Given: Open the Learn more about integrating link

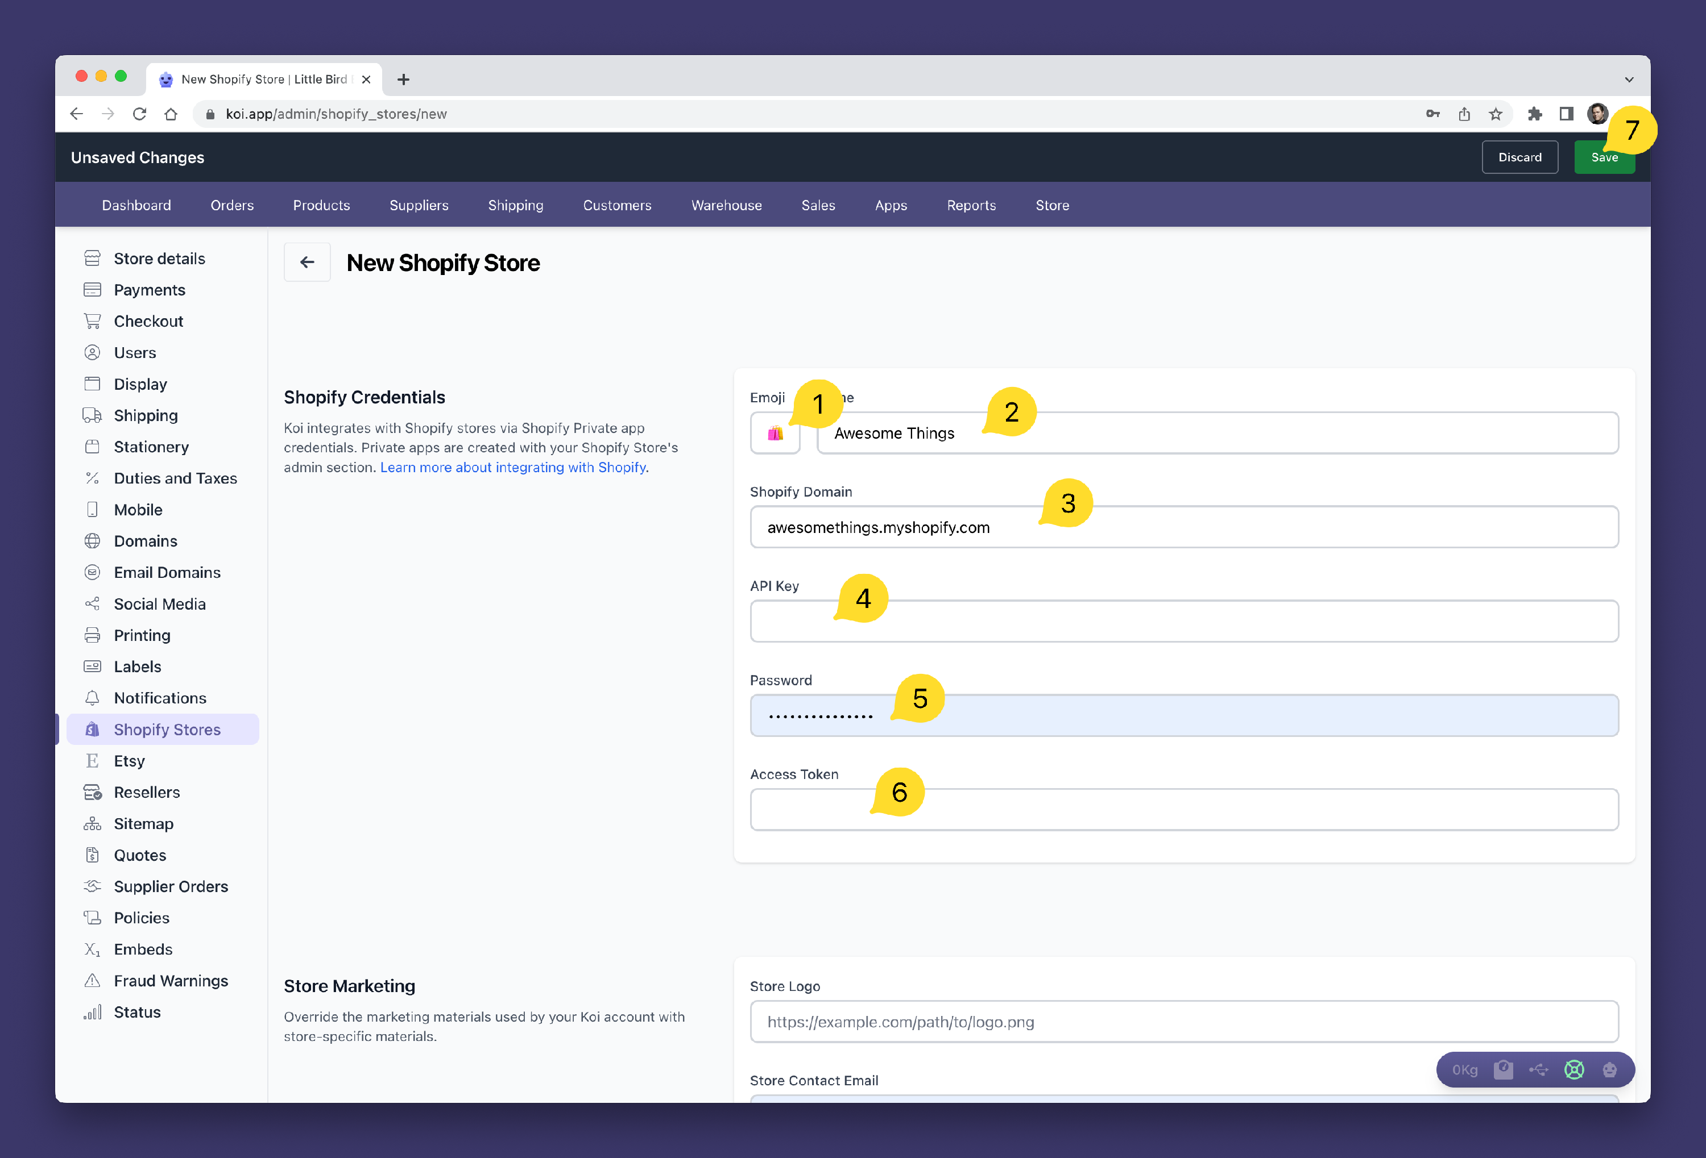Looking at the screenshot, I should point(512,467).
